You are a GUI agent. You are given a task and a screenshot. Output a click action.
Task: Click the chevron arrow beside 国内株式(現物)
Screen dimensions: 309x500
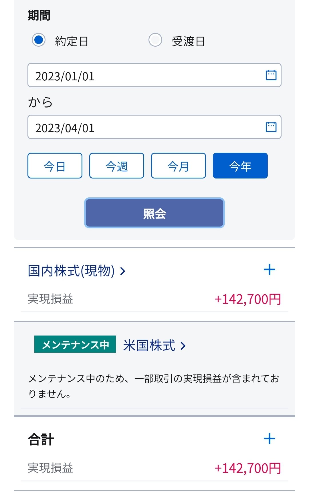(123, 271)
